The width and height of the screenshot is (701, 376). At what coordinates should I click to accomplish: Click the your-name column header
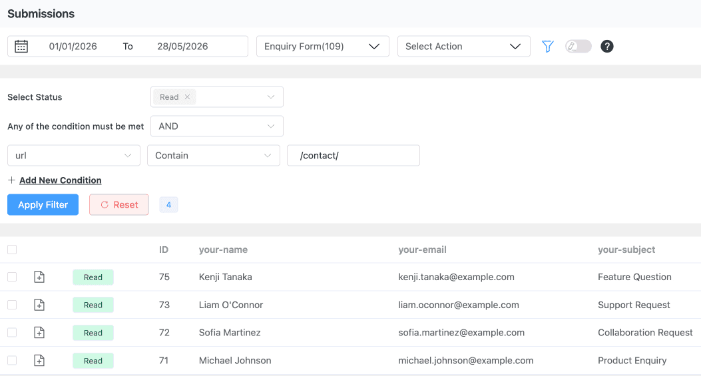coord(223,250)
